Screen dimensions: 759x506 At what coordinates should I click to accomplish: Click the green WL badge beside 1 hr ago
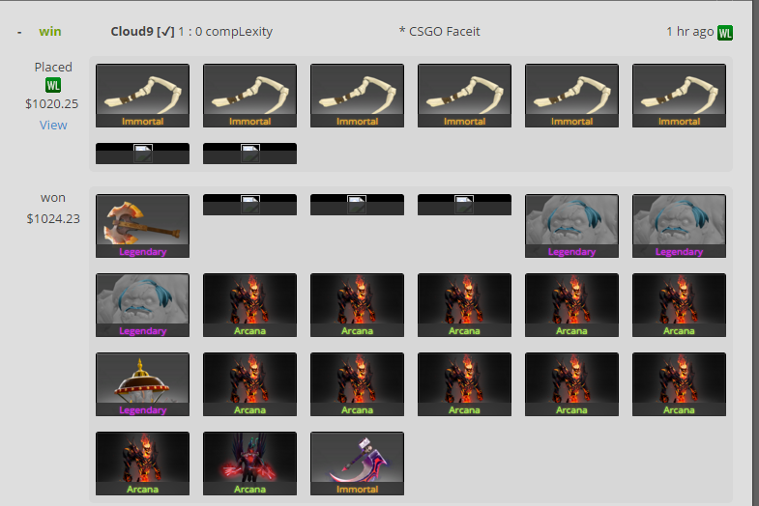tap(724, 33)
